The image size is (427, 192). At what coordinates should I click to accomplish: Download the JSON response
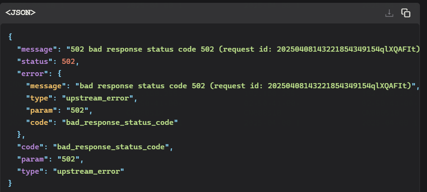[x=389, y=13]
